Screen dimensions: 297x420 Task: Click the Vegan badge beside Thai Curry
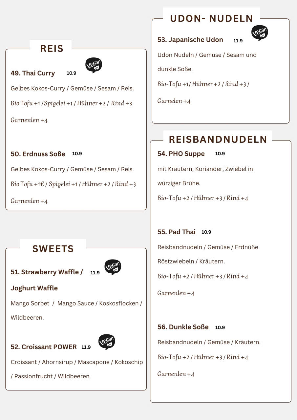click(94, 65)
